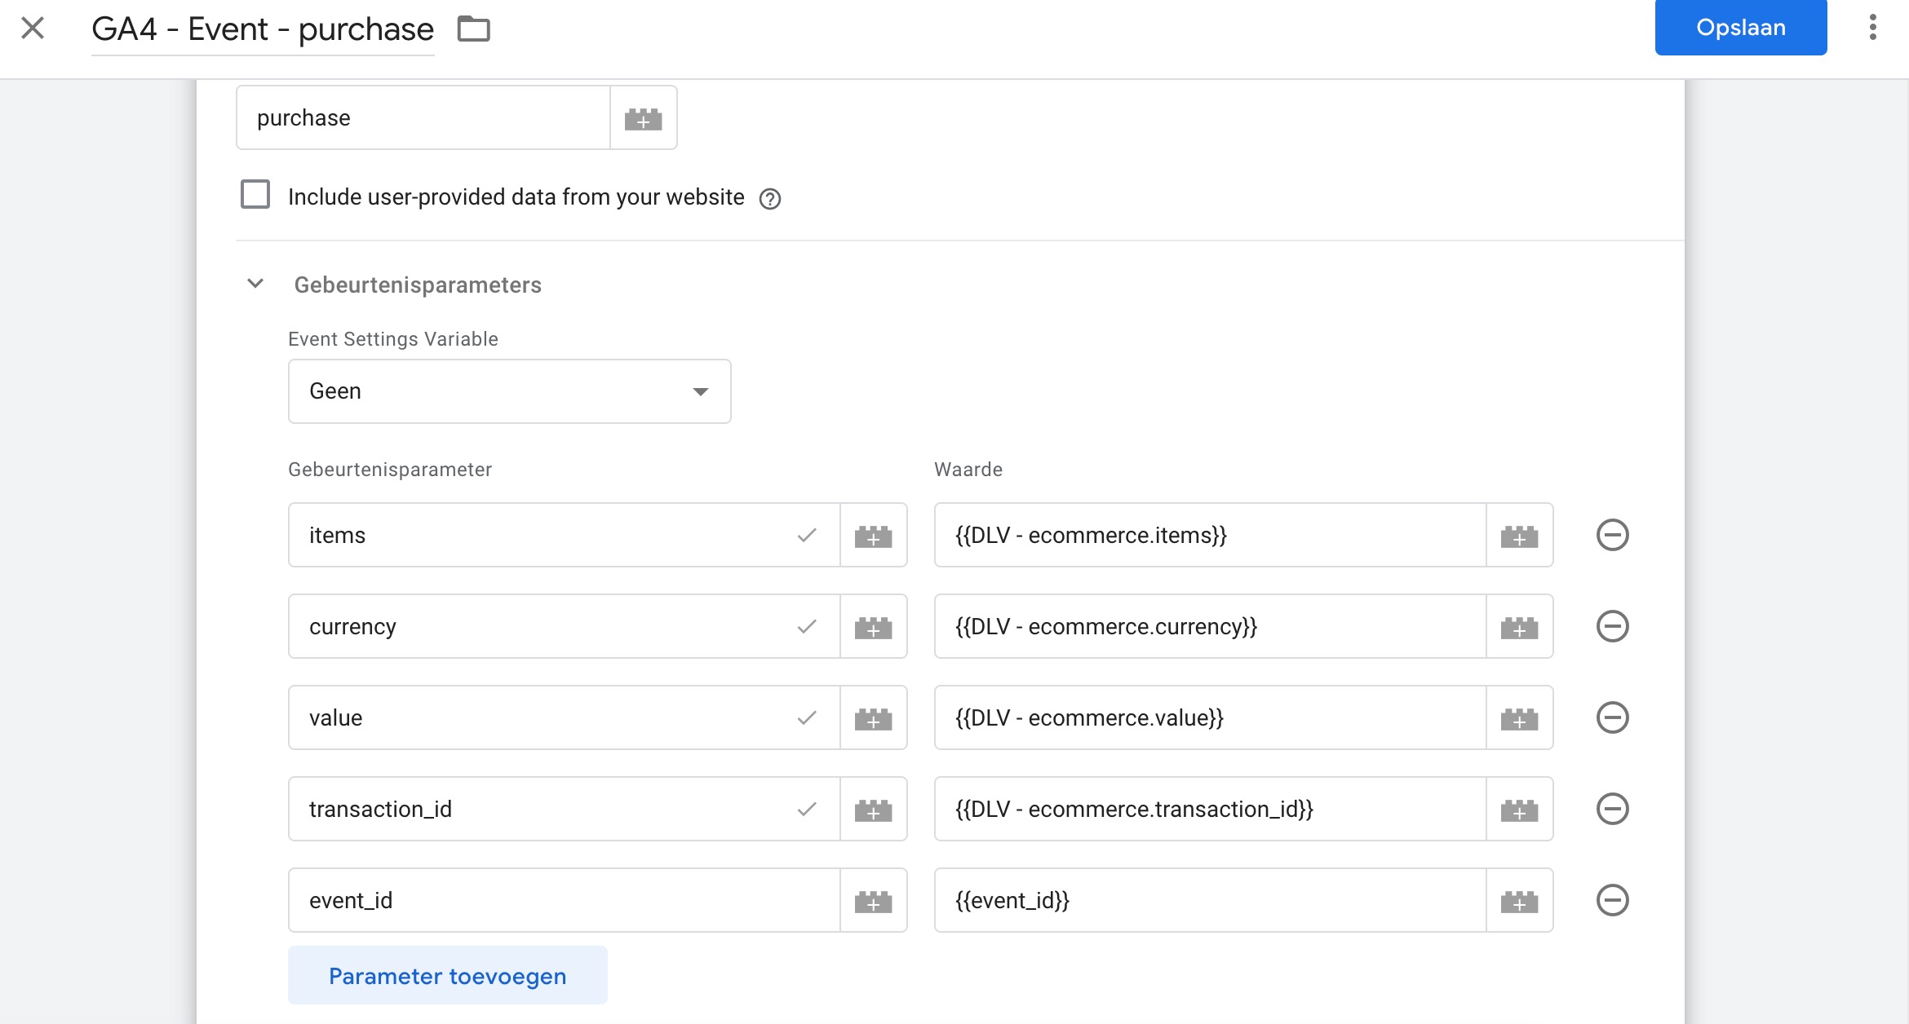Click the purchase event name field
This screenshot has height=1024, width=1909.
(x=423, y=118)
